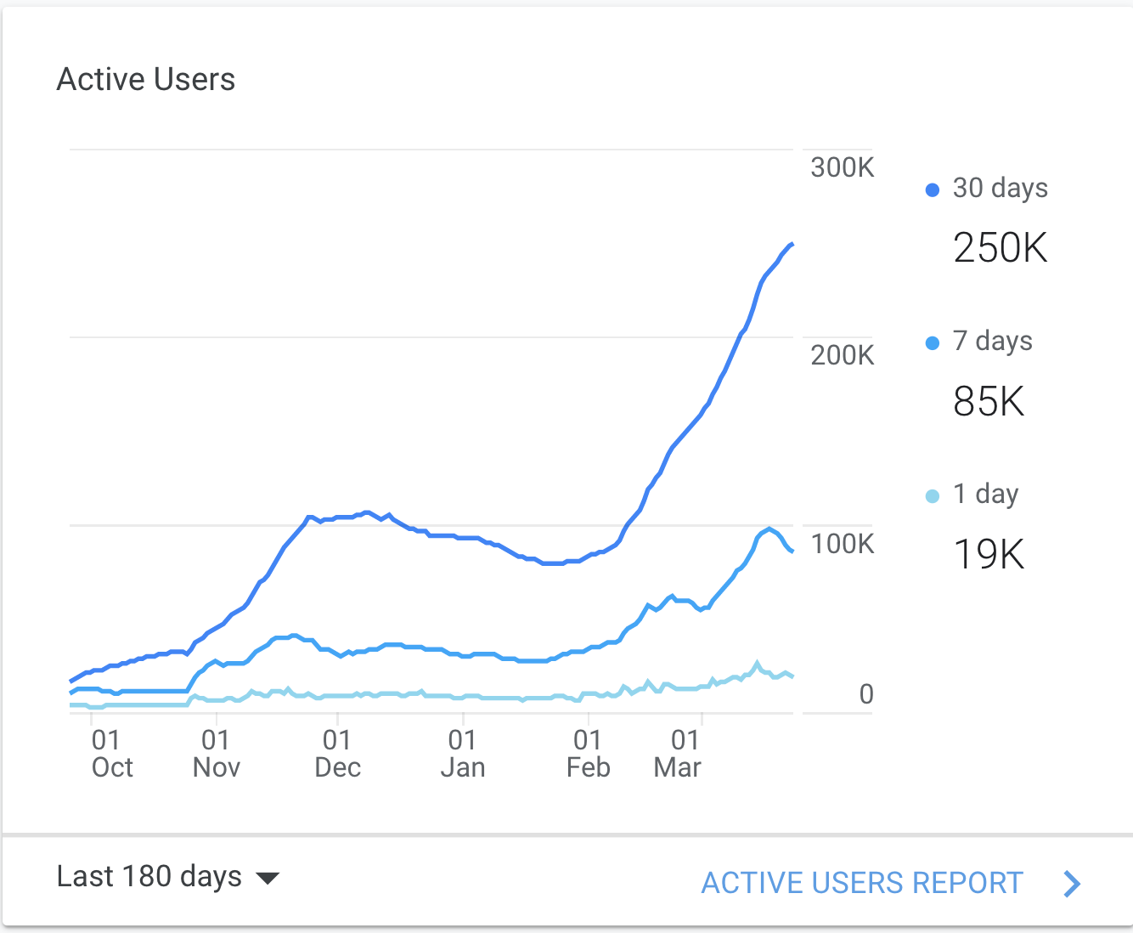
Task: Select the 01 Mar date label
Action: click(x=678, y=754)
